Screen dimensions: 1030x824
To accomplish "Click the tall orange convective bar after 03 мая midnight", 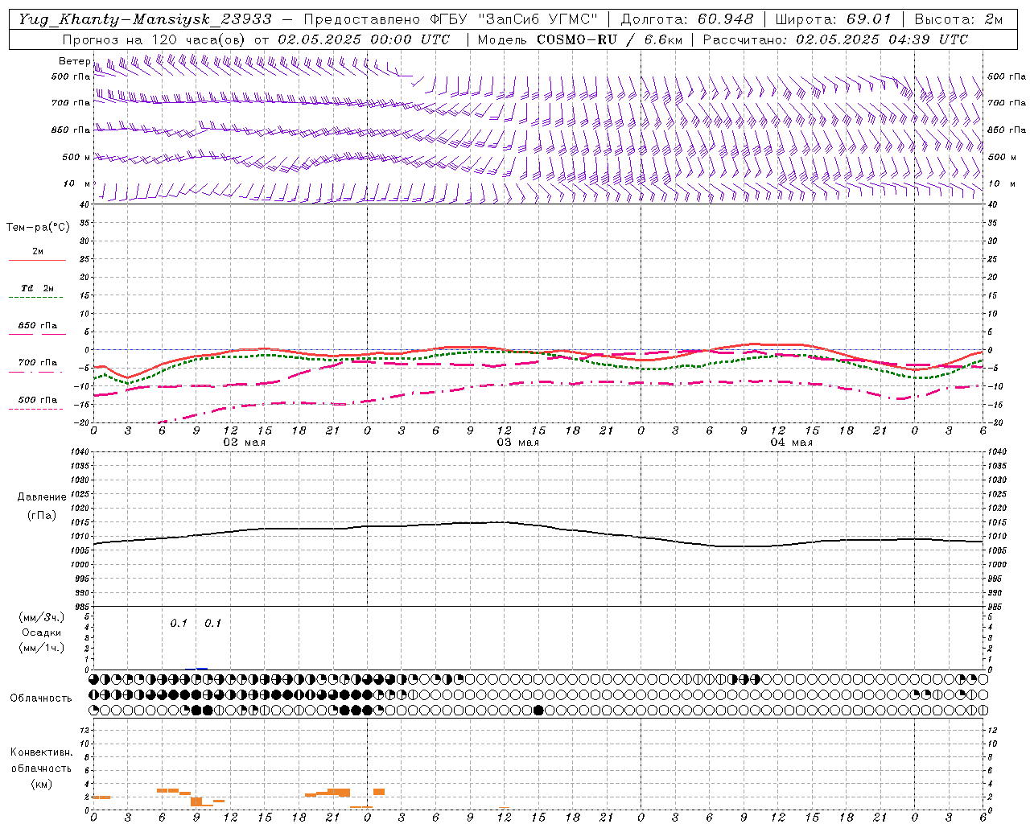I will 379,792.
